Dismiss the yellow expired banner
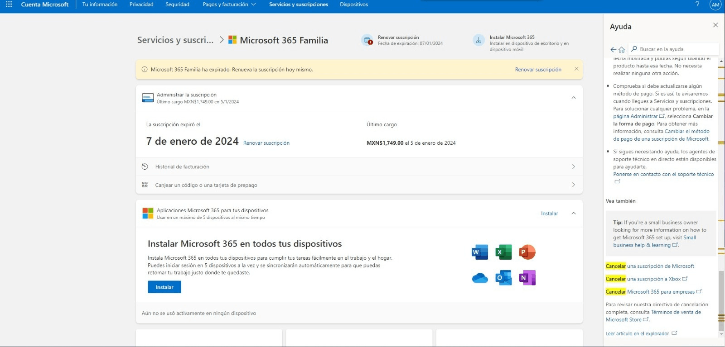Viewport: 725px width, 347px height. (576, 69)
